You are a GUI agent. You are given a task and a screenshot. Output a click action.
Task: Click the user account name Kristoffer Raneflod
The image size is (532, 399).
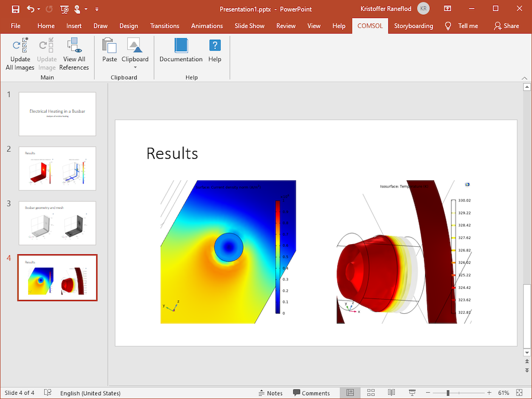click(386, 9)
